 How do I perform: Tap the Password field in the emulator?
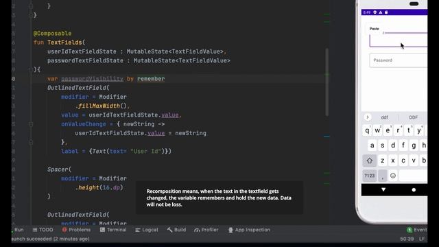[x=399, y=60]
